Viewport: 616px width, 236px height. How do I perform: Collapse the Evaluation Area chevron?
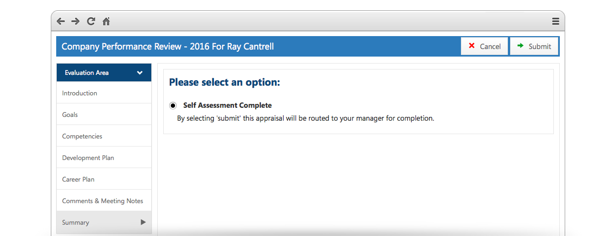click(140, 73)
